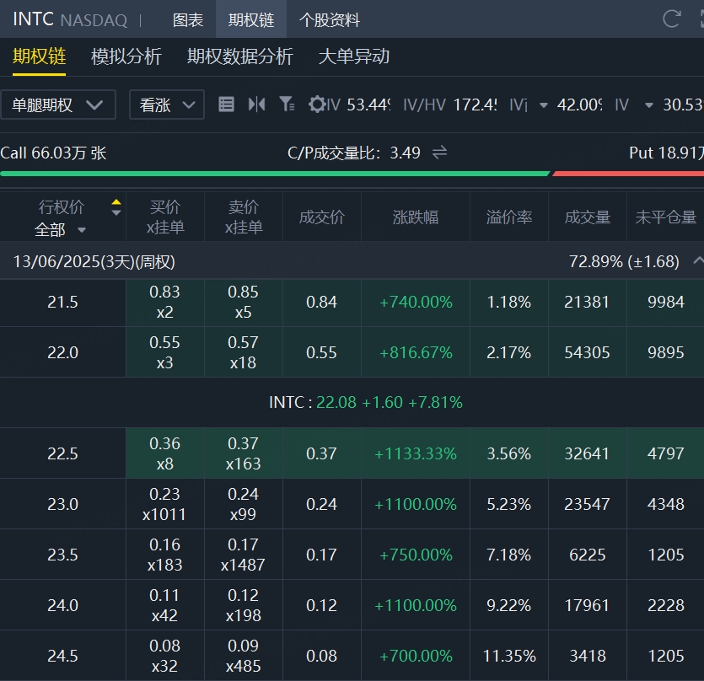704x681 pixels.
Task: Select the 23.5 strike row
Action: coord(352,555)
